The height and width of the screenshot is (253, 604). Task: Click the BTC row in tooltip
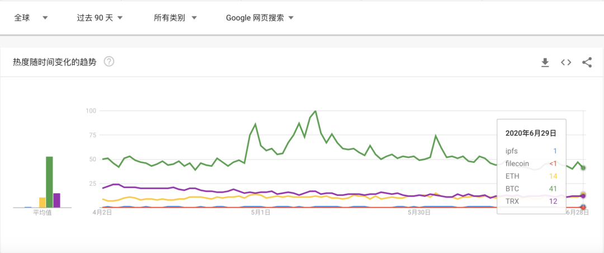[531, 189]
